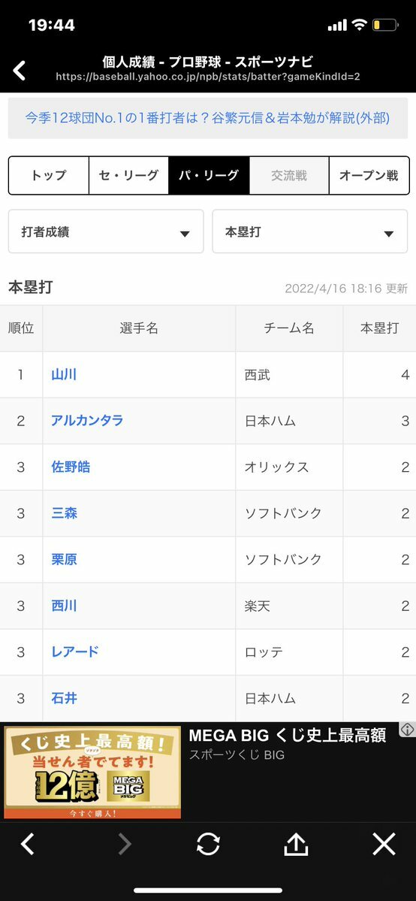
Task: Tap the back chevron in the header
Action: click(x=20, y=70)
